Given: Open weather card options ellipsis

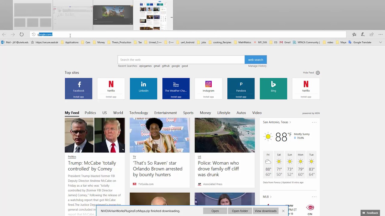Looking at the screenshot, I should coord(314,122).
